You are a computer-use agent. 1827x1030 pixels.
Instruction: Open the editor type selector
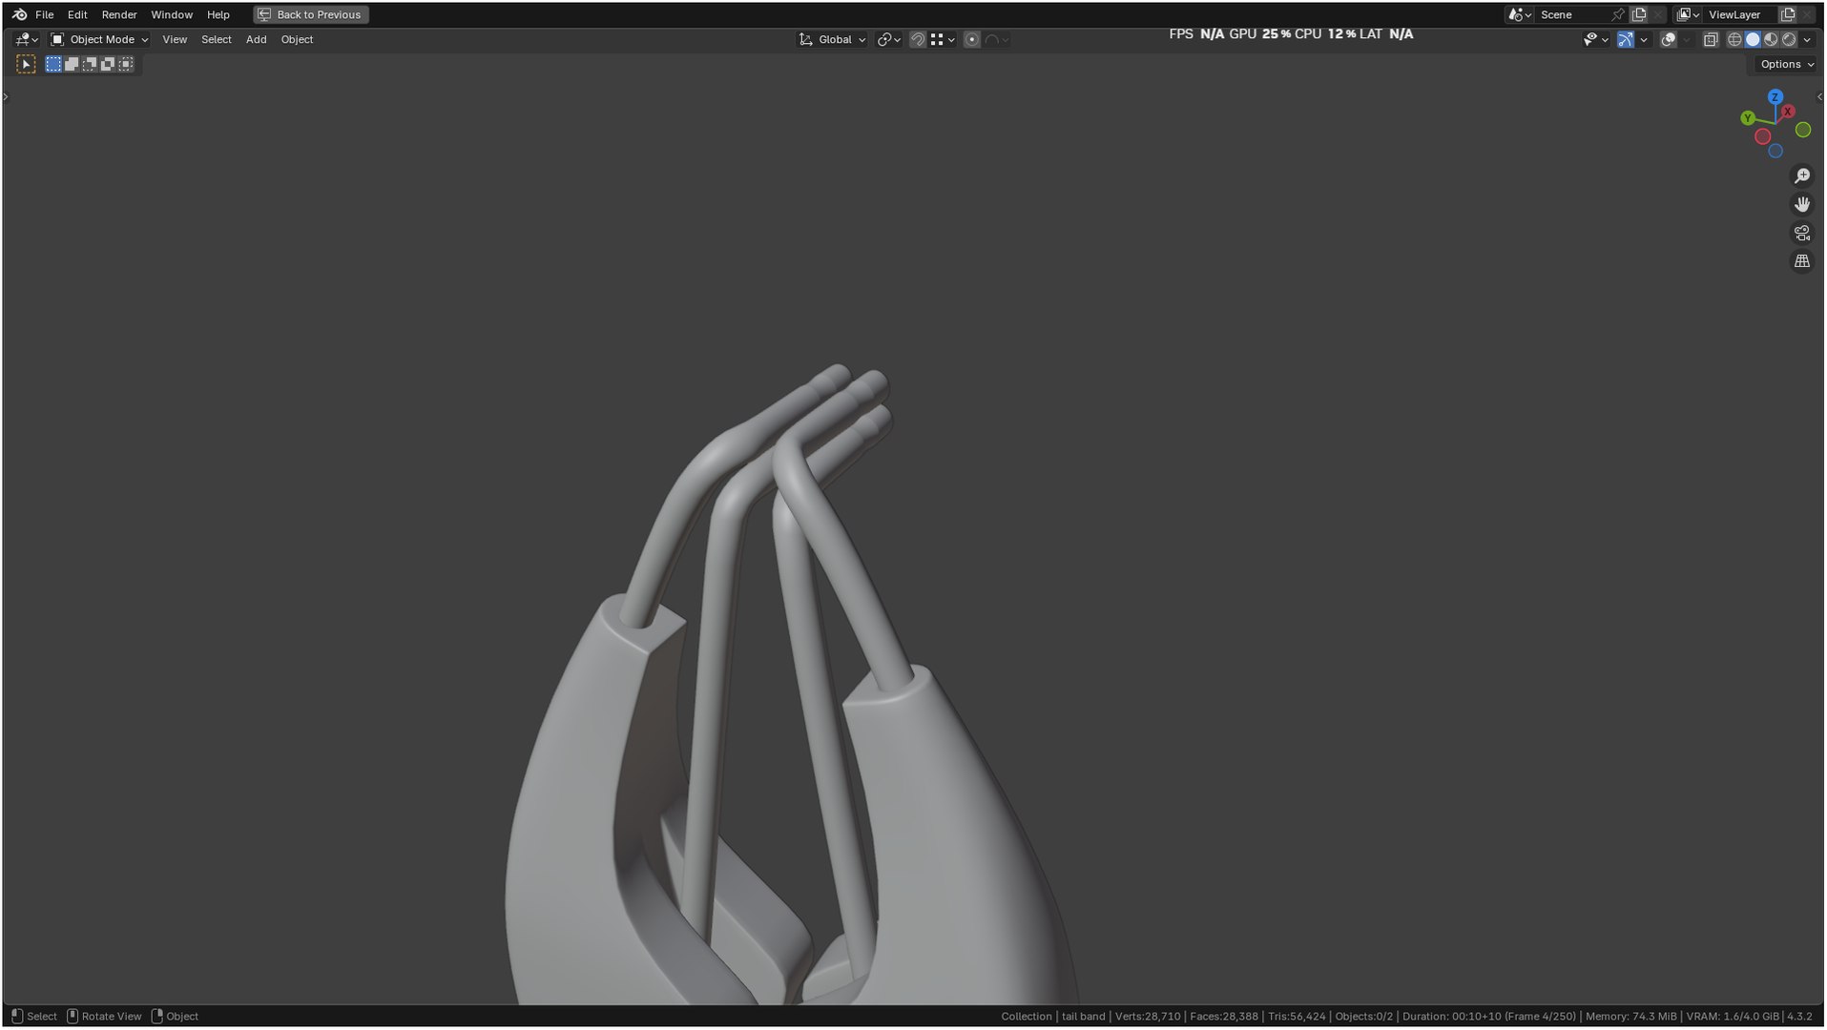[x=27, y=39]
